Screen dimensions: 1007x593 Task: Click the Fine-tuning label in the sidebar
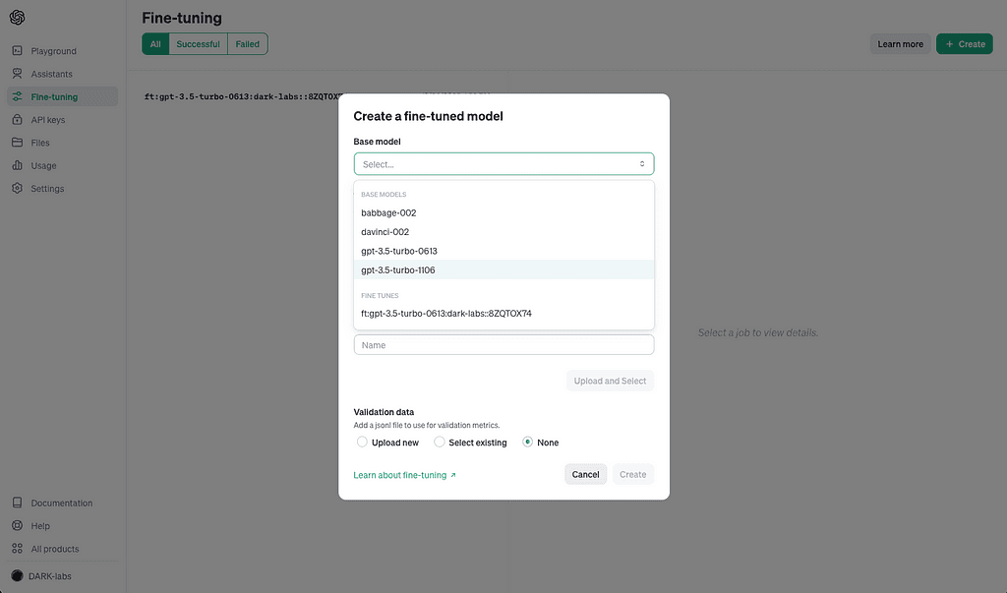pyautogui.click(x=54, y=97)
